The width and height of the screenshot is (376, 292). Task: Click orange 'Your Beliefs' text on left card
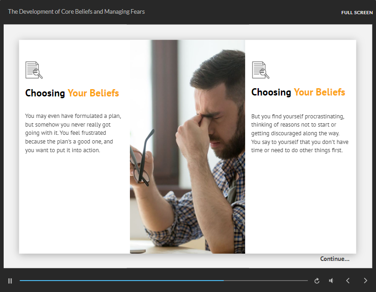pos(93,93)
